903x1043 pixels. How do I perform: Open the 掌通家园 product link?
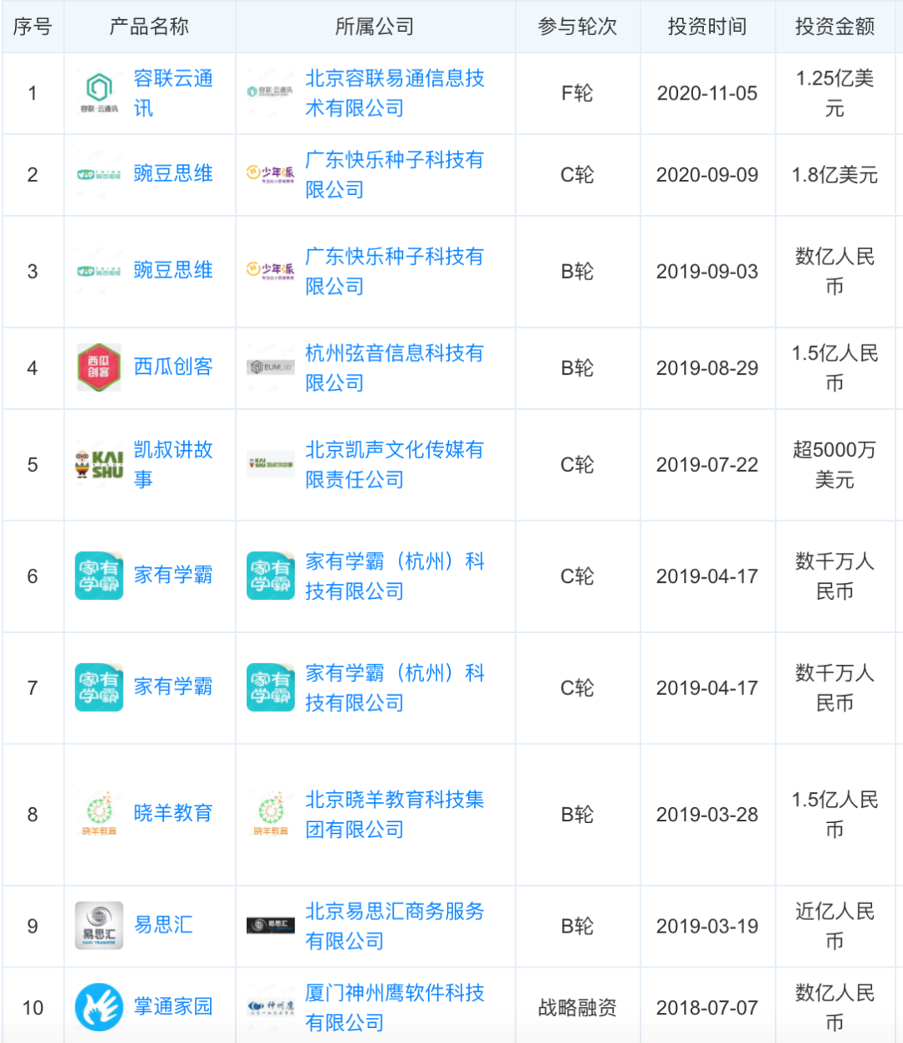(x=173, y=1006)
